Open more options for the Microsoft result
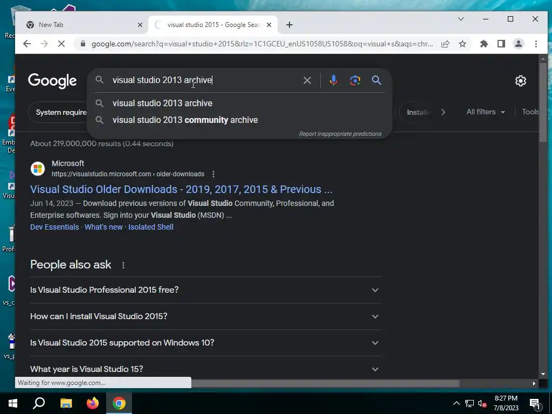 coord(213,174)
